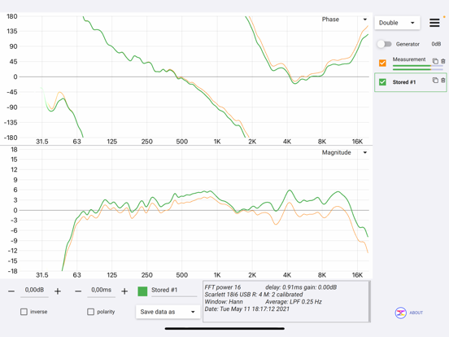Viewport: 449px width, 337px height.
Task: Edit the 0,00ms delay field
Action: (x=101, y=291)
